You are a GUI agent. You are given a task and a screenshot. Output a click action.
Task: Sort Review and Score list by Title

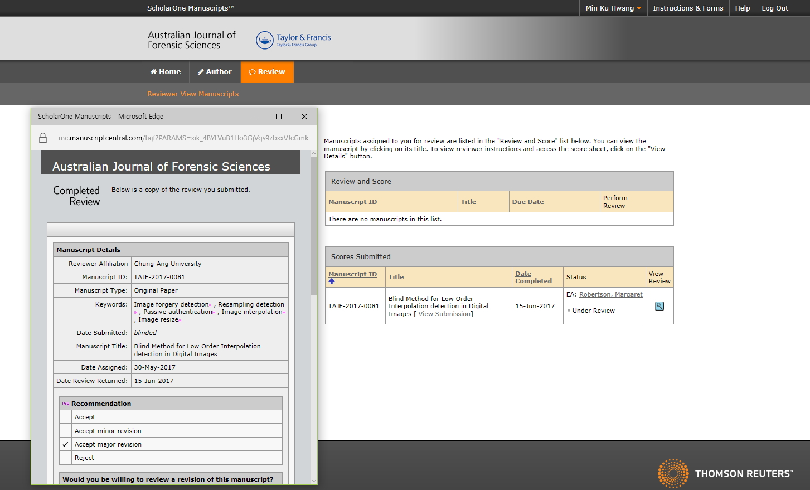(468, 202)
